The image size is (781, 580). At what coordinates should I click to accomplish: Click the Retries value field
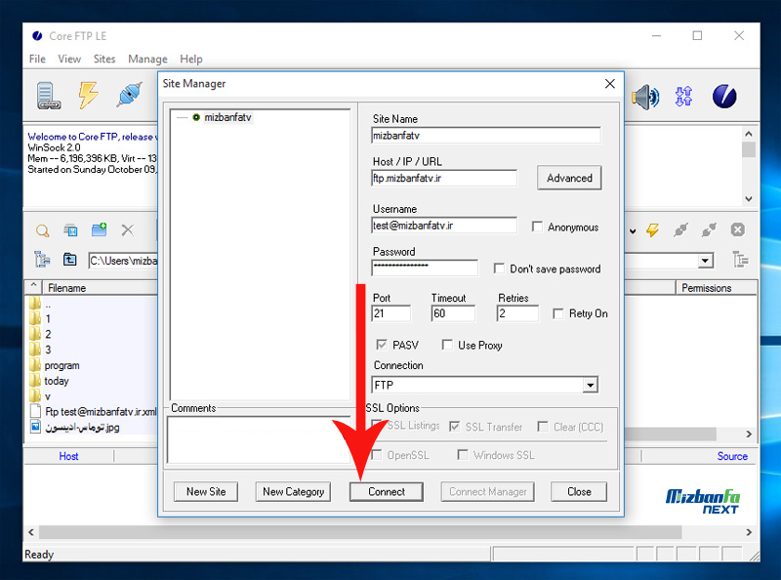coord(517,313)
